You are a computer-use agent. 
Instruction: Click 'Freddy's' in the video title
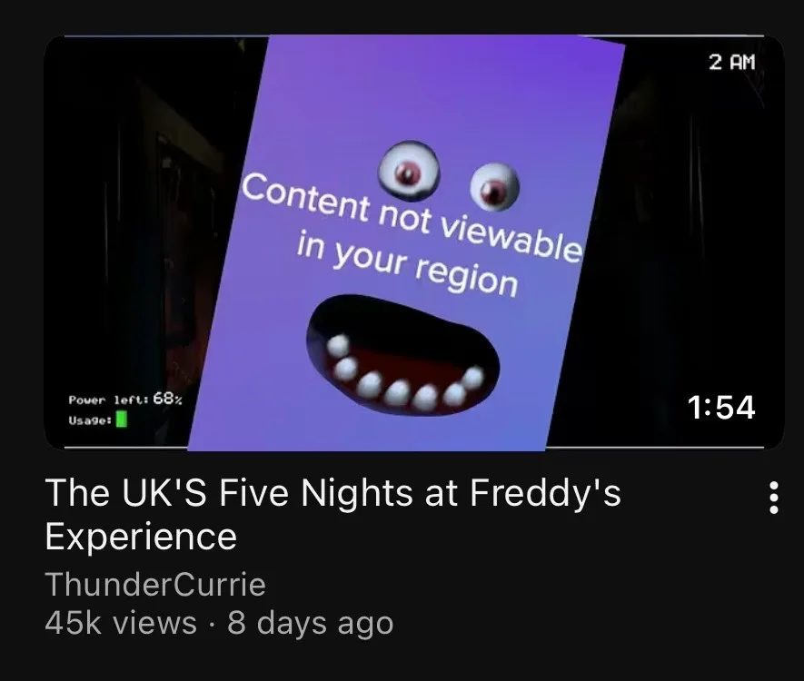coord(544,493)
